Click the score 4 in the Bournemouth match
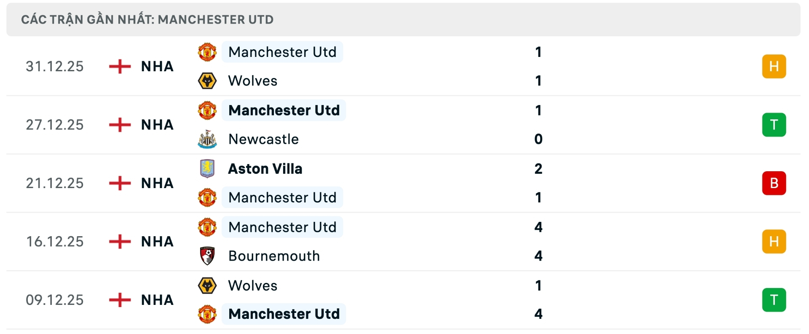The width and height of the screenshot is (809, 334). [x=538, y=256]
